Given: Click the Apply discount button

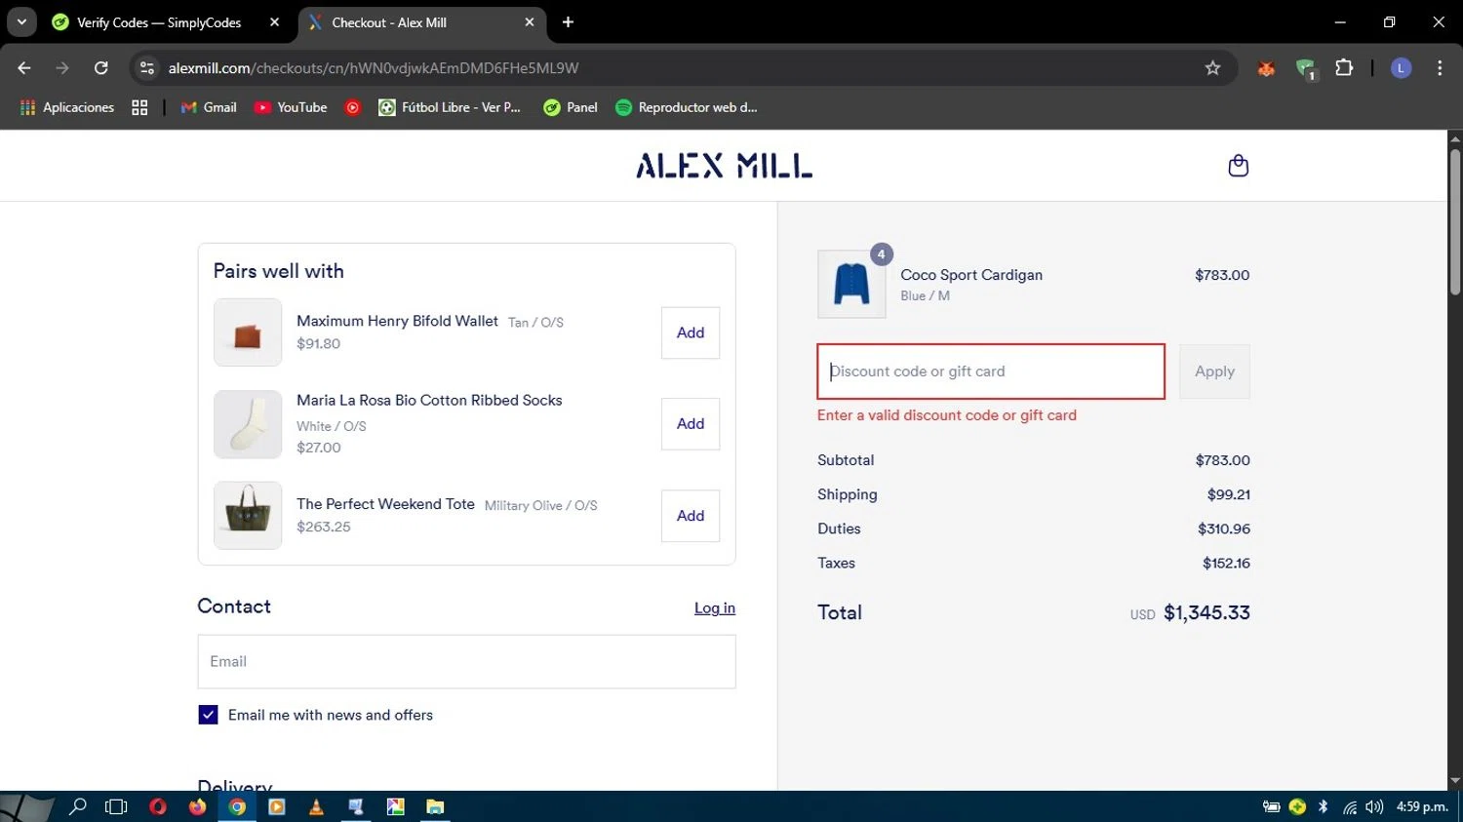Looking at the screenshot, I should tap(1214, 372).
